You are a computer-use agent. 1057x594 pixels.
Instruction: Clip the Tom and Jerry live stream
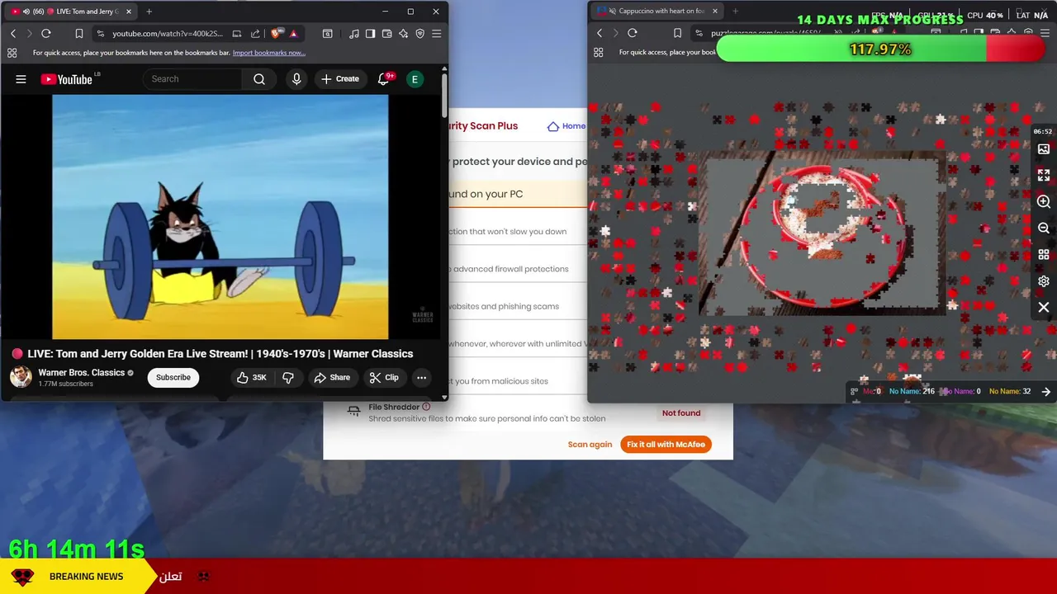click(x=384, y=378)
